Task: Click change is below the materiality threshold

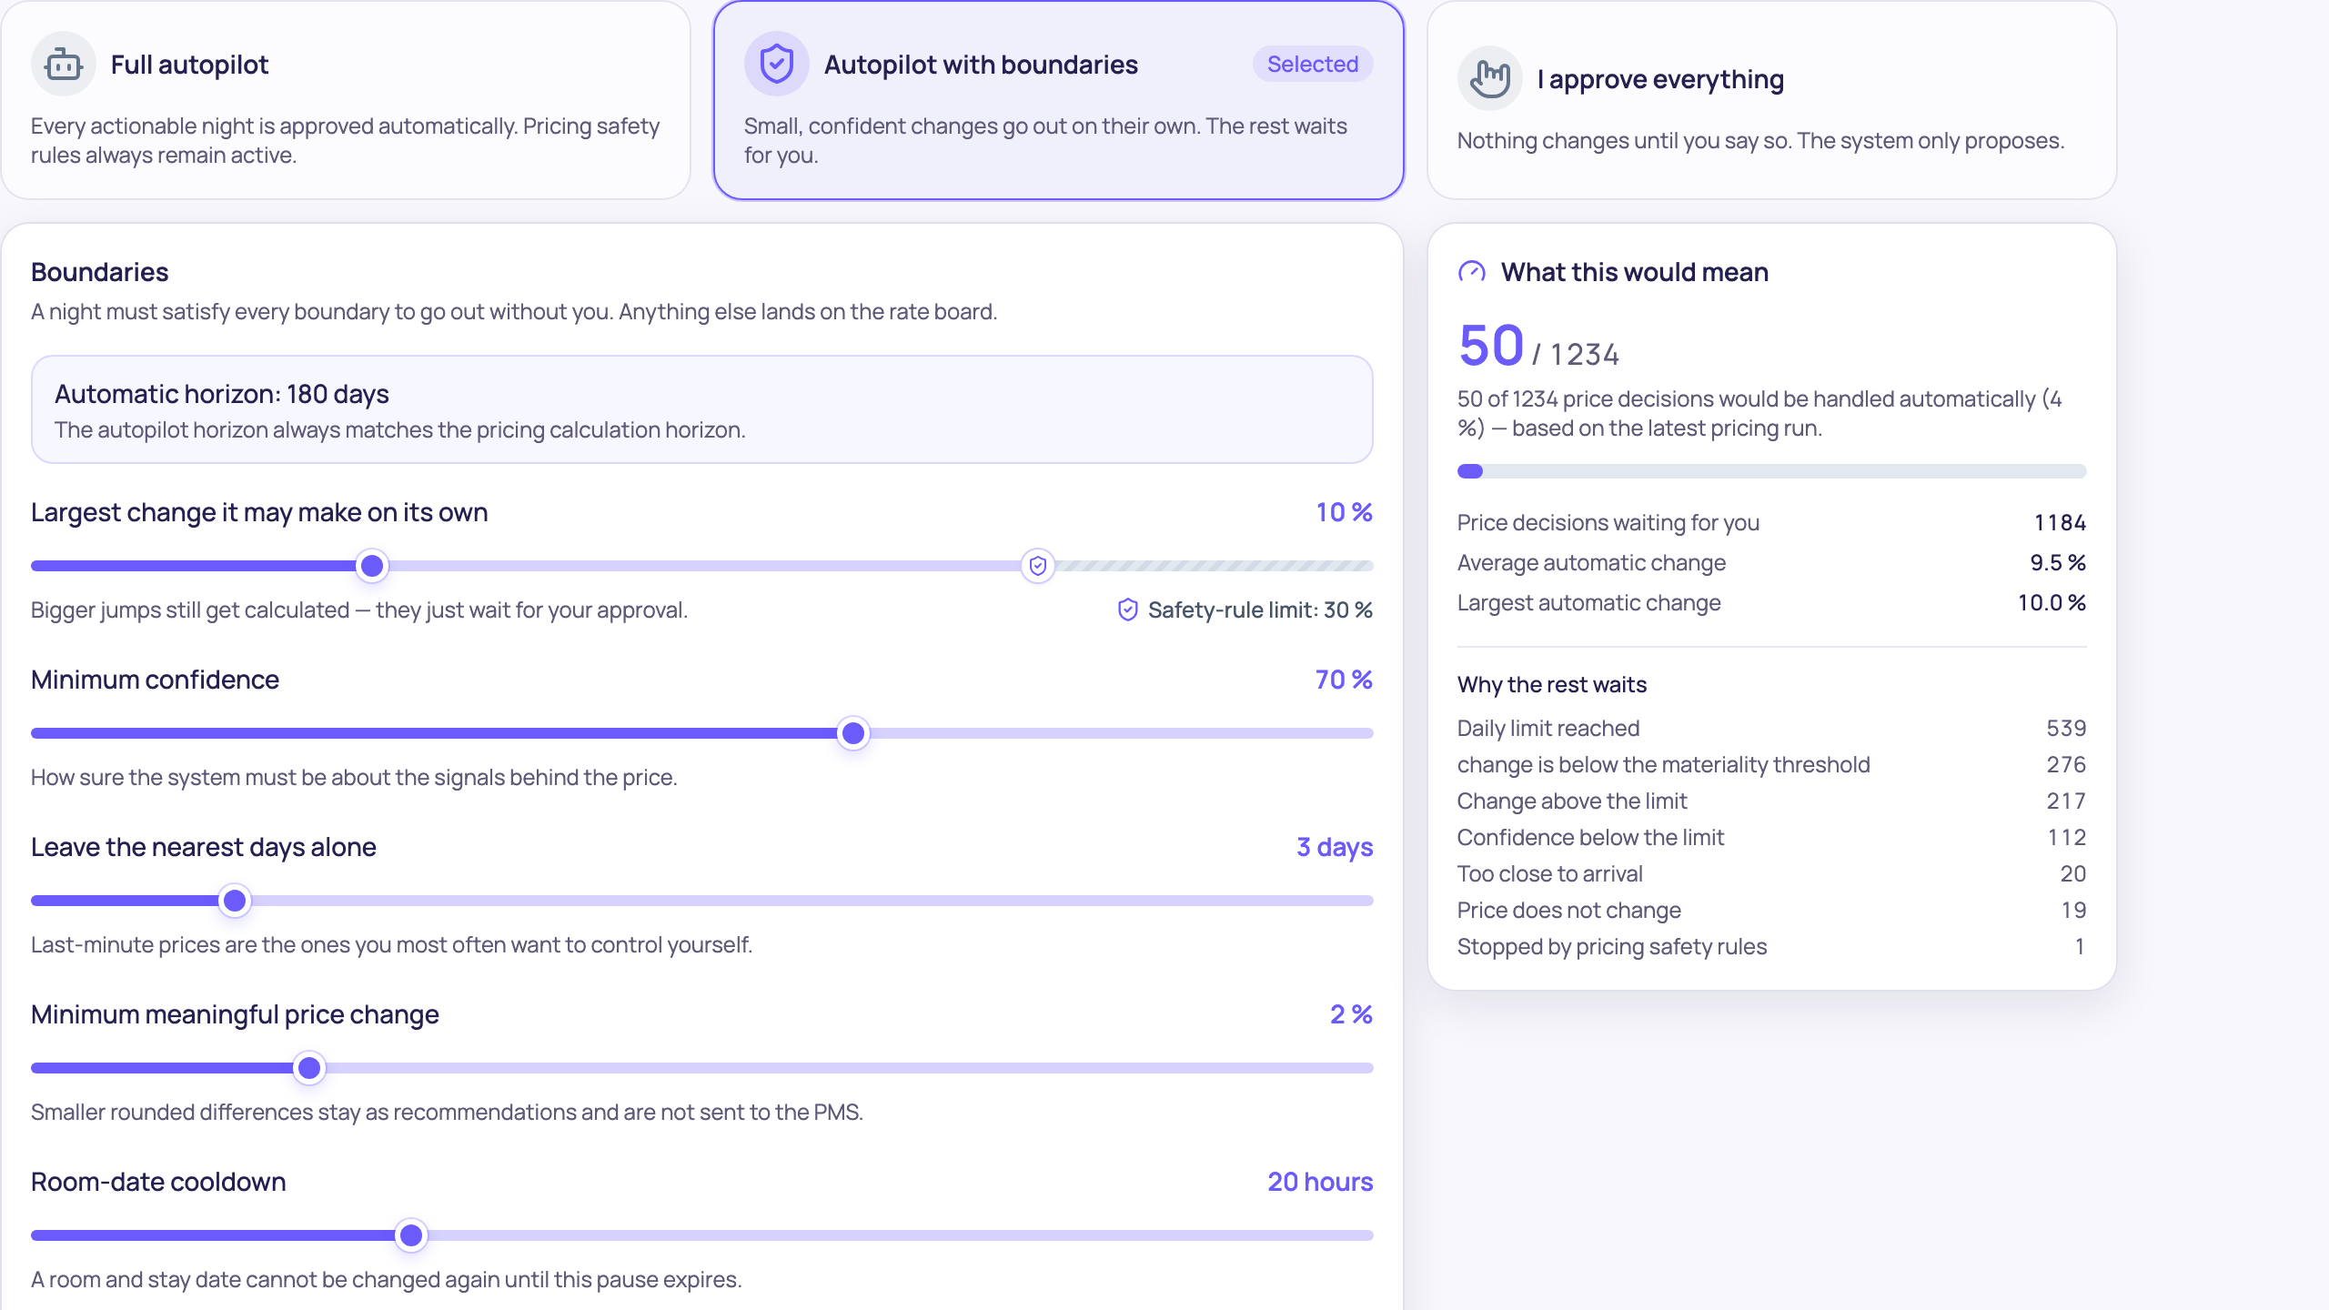Action: tap(1772, 765)
